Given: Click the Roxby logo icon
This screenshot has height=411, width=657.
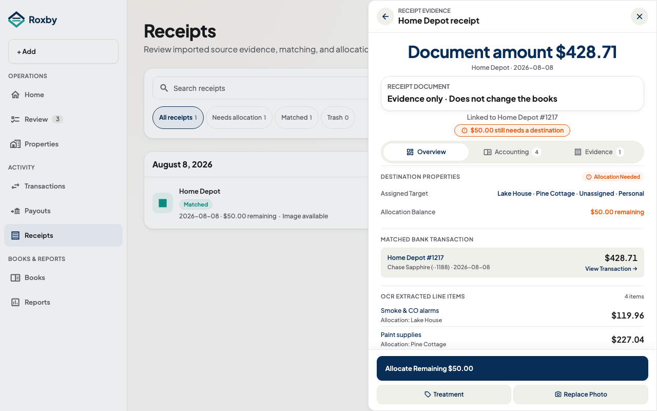Looking at the screenshot, I should pos(16,20).
